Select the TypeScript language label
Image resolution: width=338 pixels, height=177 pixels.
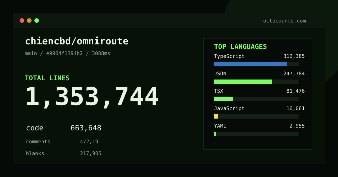coord(229,56)
